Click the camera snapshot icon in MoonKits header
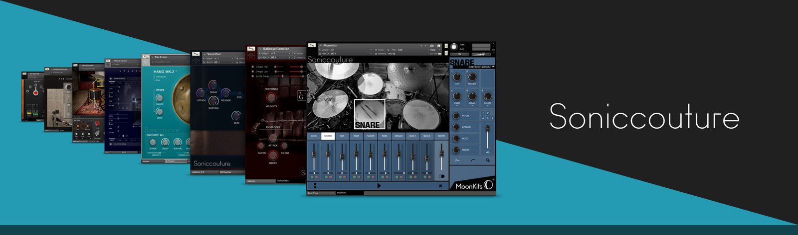 click(432, 46)
